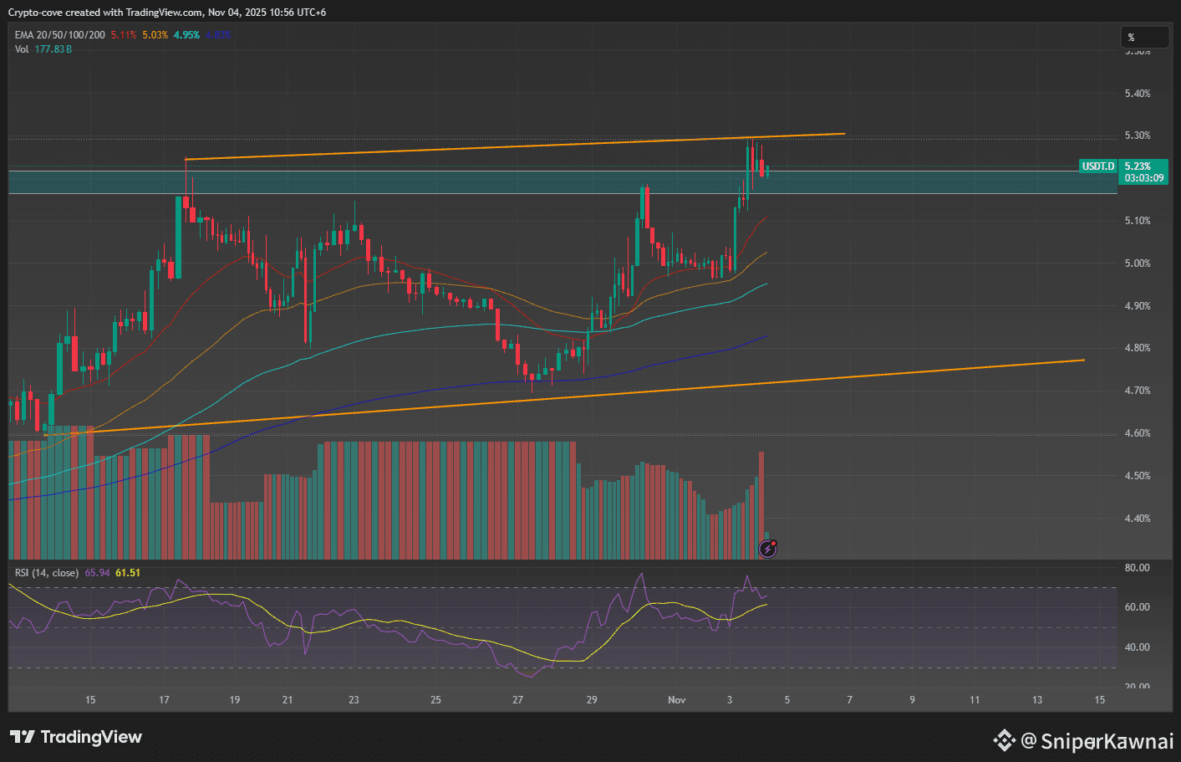Click the lightning bolt event icon
Screen dimensions: 1181x762
[767, 549]
